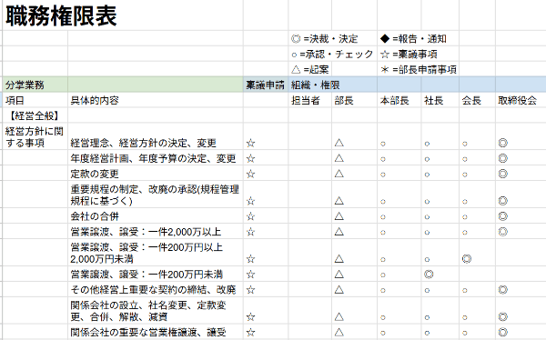Viewport: 546px width, 340px height.
Task: Click the legend cell △=起案
Action: 310,70
